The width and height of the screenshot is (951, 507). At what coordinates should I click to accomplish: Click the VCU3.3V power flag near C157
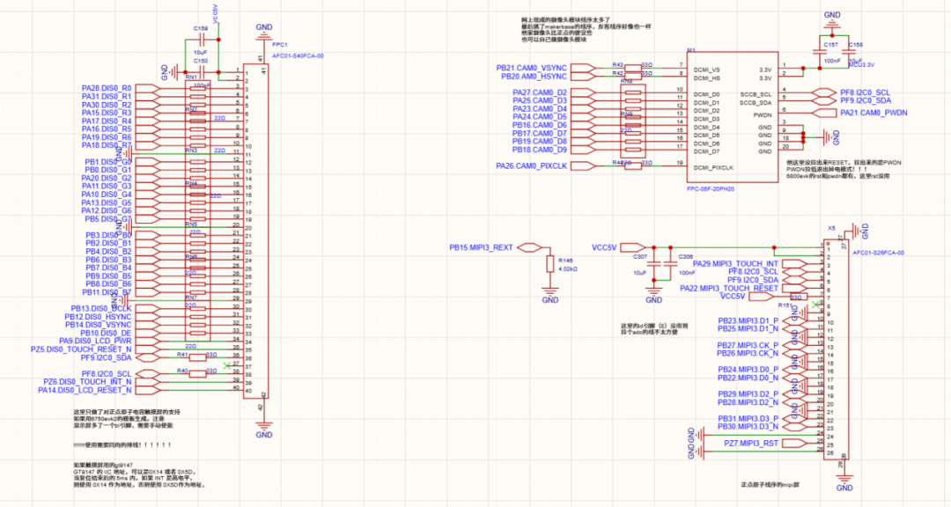coord(861,64)
